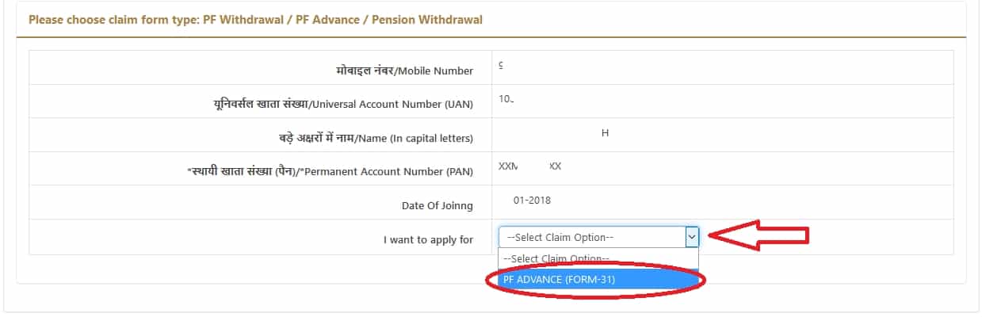This screenshot has width=982, height=321.
Task: Click the 'Please choose claim form type' heading
Action: pyautogui.click(x=255, y=19)
